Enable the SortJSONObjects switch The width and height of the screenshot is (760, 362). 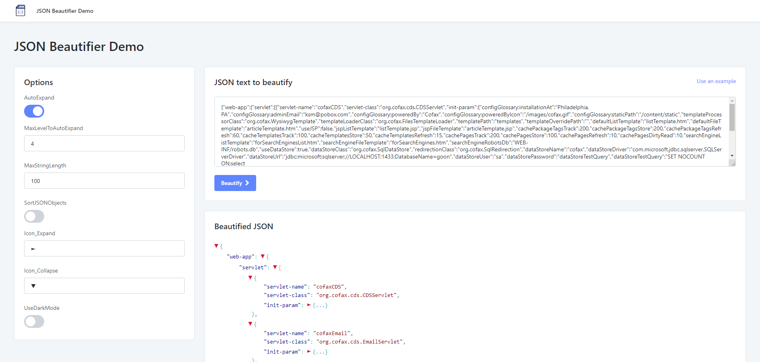34,216
